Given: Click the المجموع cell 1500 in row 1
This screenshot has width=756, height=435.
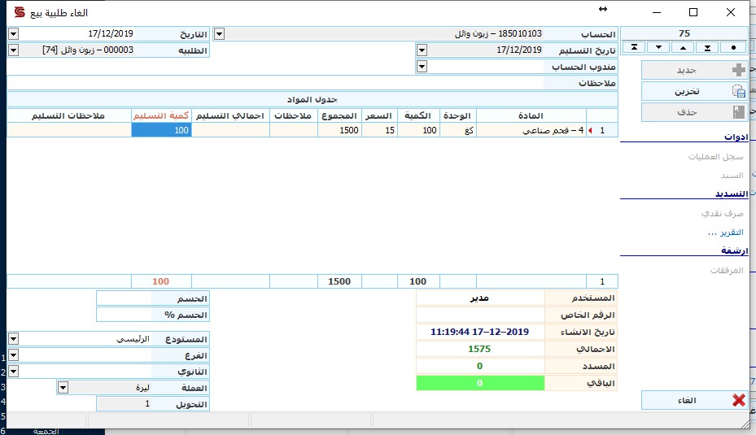Looking at the screenshot, I should [x=339, y=130].
